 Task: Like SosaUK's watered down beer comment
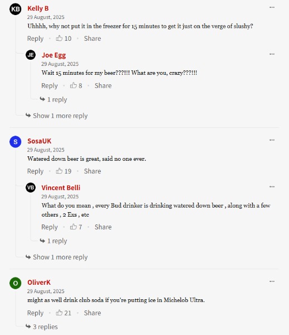tap(59, 171)
